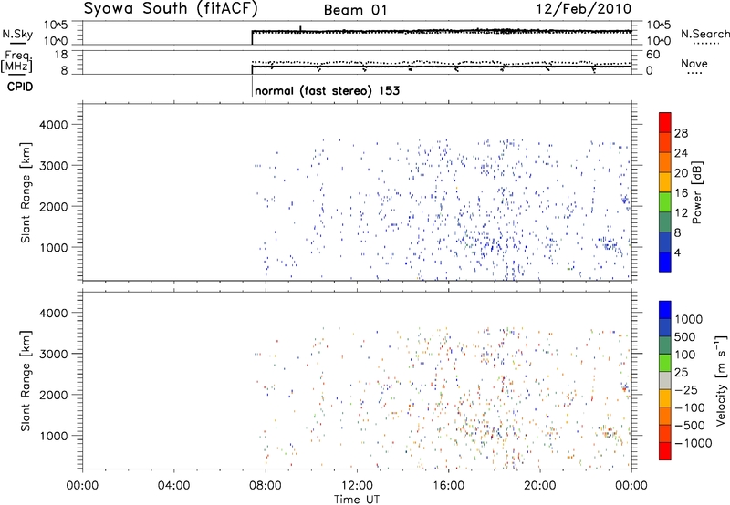
Task: Click the '16:00' time tick label
Action: (448, 486)
